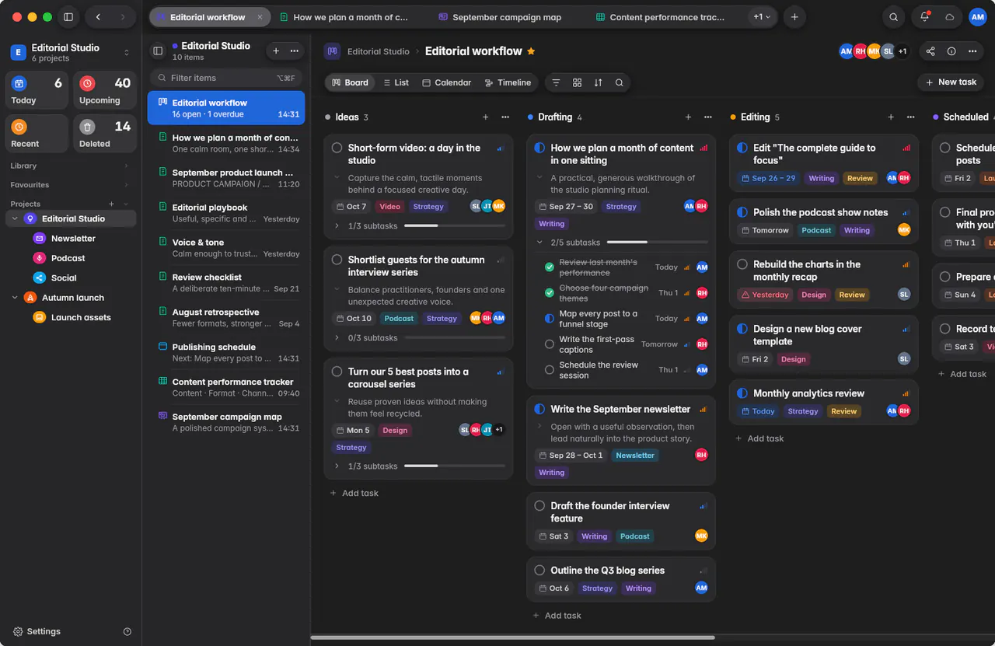
Task: Search tasks using the board toolbar magnifier
Action: (x=619, y=82)
